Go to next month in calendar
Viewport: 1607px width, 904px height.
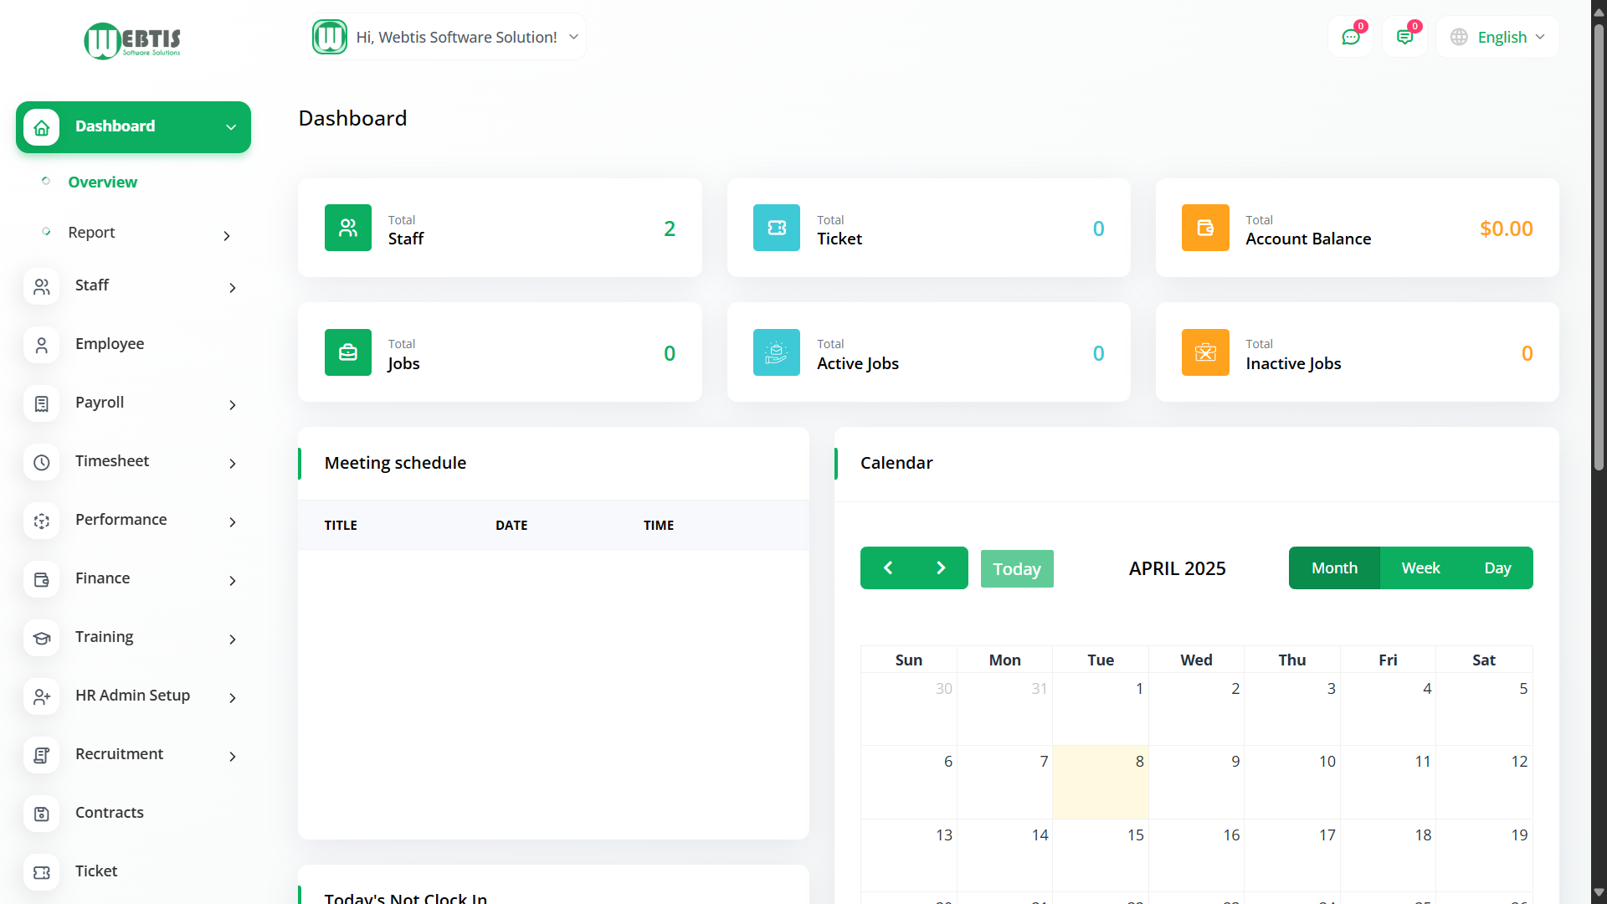941,568
